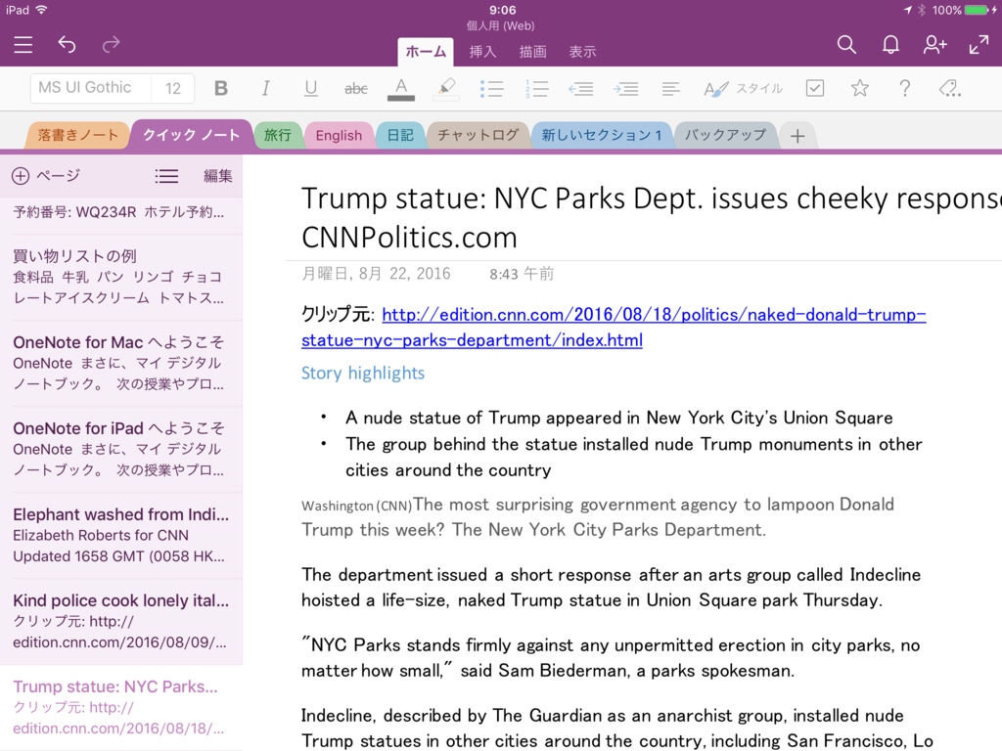Open the more tags icon
The width and height of the screenshot is (1002, 751).
coord(949,88)
